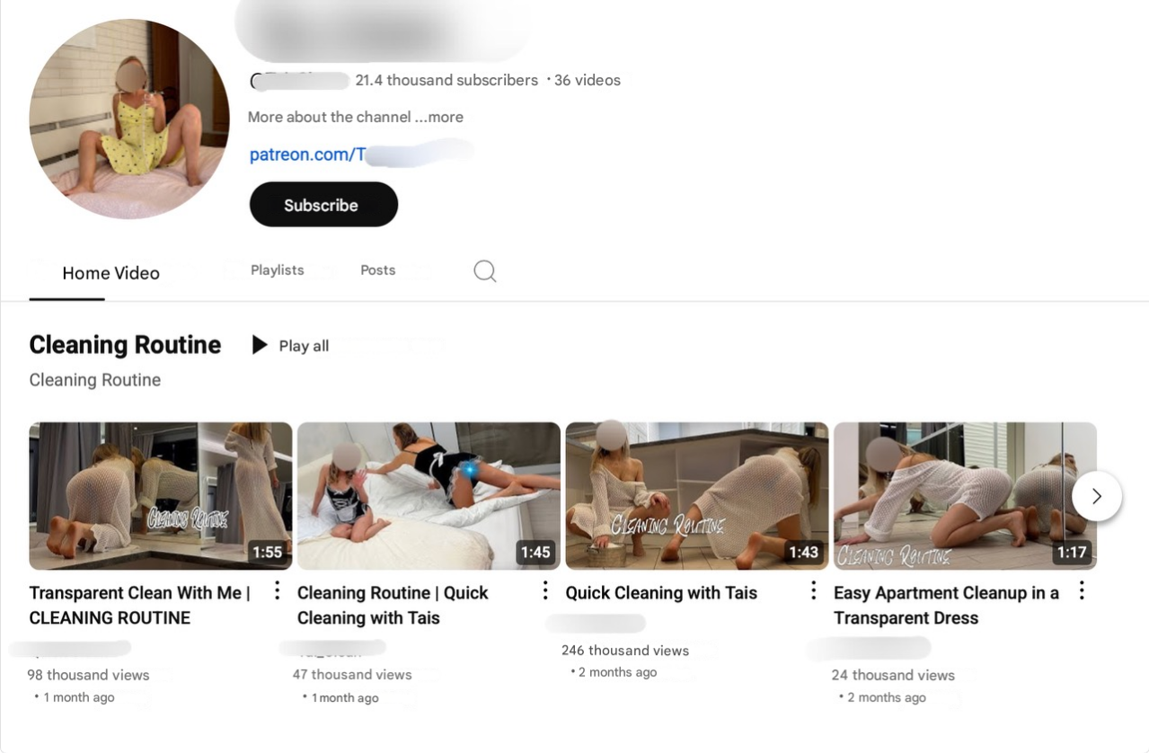This screenshot has width=1149, height=753.
Task: Click the 1:43 duration video thumbnail
Action: tap(696, 495)
